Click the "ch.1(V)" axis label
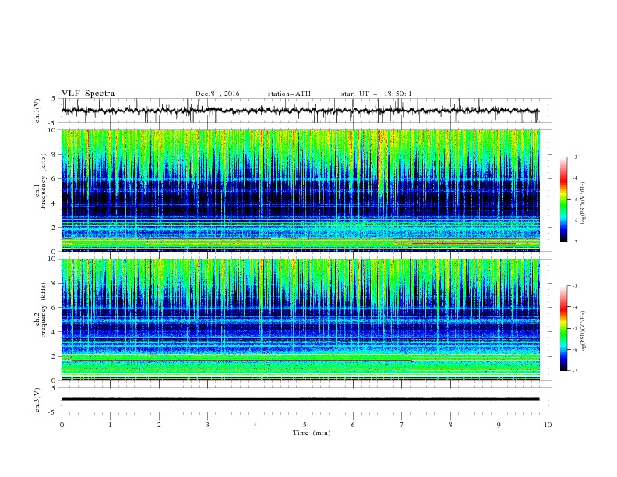 coord(37,111)
